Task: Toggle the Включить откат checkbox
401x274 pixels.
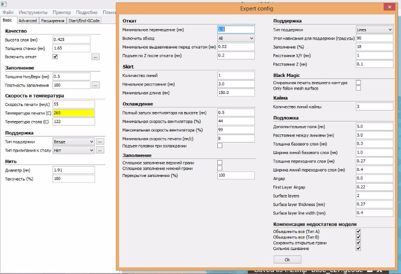Action: pyautogui.click(x=55, y=56)
